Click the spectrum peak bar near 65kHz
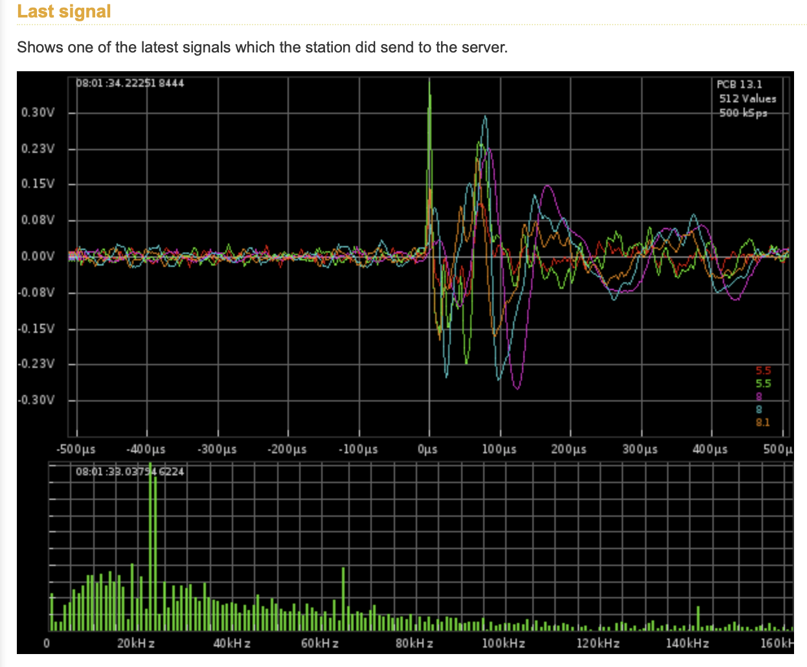The height and width of the screenshot is (667, 807). coord(343,599)
